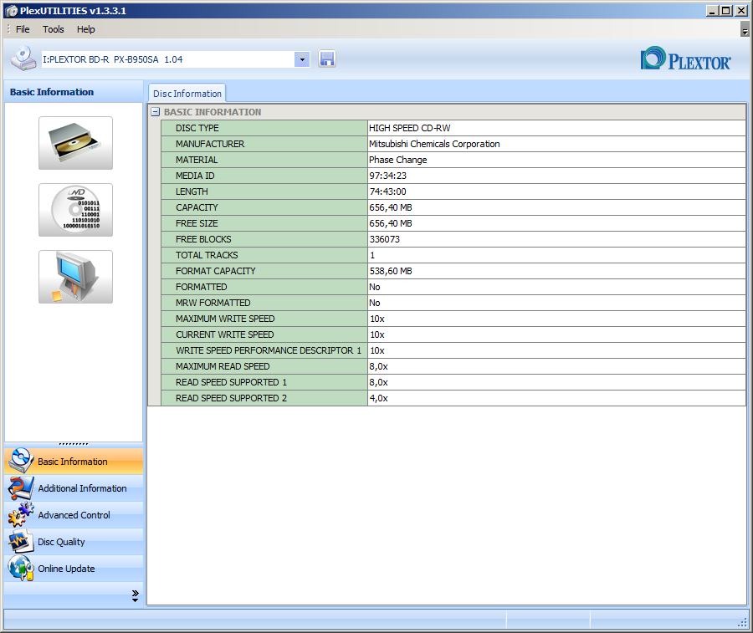Click the Additional Information icon
This screenshot has height=633, width=753.
tap(20, 488)
